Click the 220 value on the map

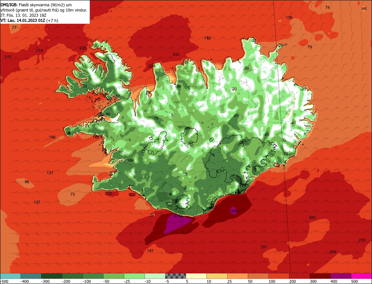83,48
